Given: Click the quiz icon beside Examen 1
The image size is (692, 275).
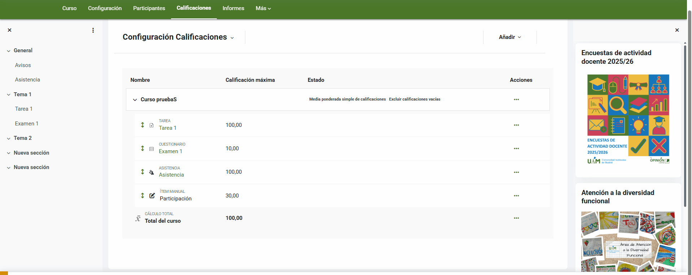Looking at the screenshot, I should click(152, 148).
